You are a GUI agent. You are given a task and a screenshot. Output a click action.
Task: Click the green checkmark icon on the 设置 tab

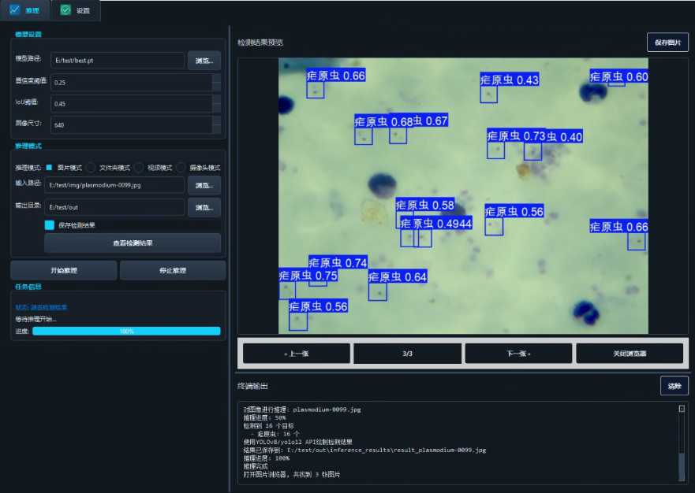(65, 9)
